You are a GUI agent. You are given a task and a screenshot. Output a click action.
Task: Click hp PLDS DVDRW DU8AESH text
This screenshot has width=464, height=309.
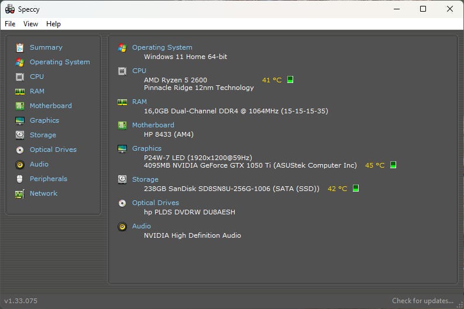[x=190, y=212]
